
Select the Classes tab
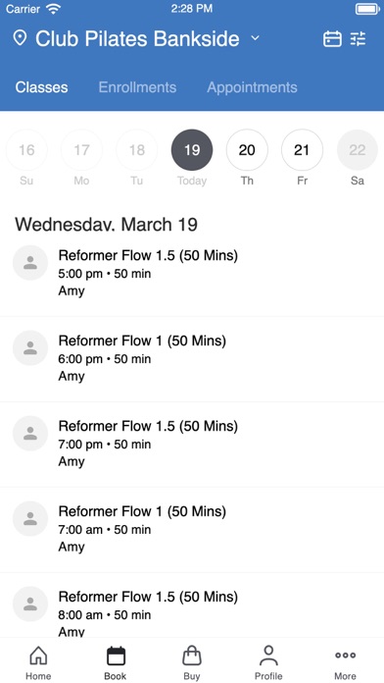(42, 87)
